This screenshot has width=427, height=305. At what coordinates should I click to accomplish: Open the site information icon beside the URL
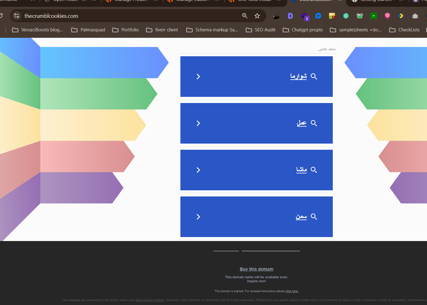[x=17, y=16]
